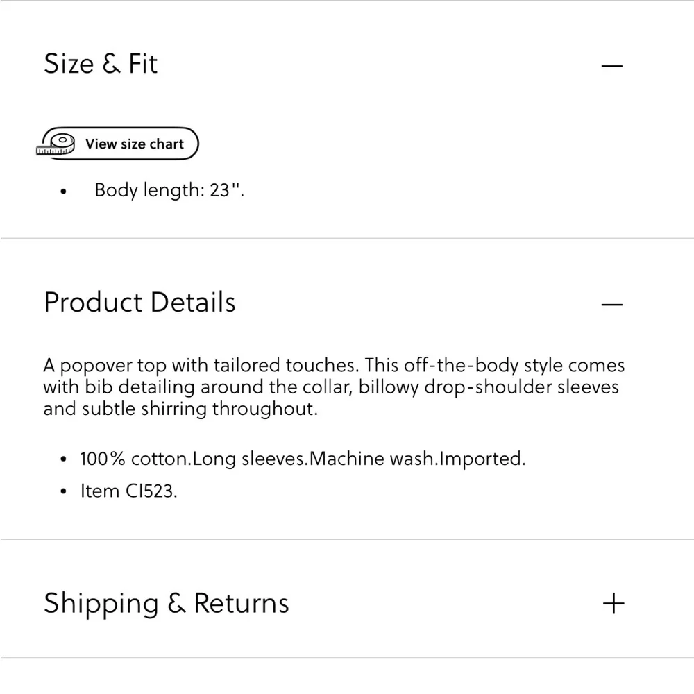The width and height of the screenshot is (694, 694).
Task: Expand Shipping & Returns with the plus icon
Action: click(613, 603)
